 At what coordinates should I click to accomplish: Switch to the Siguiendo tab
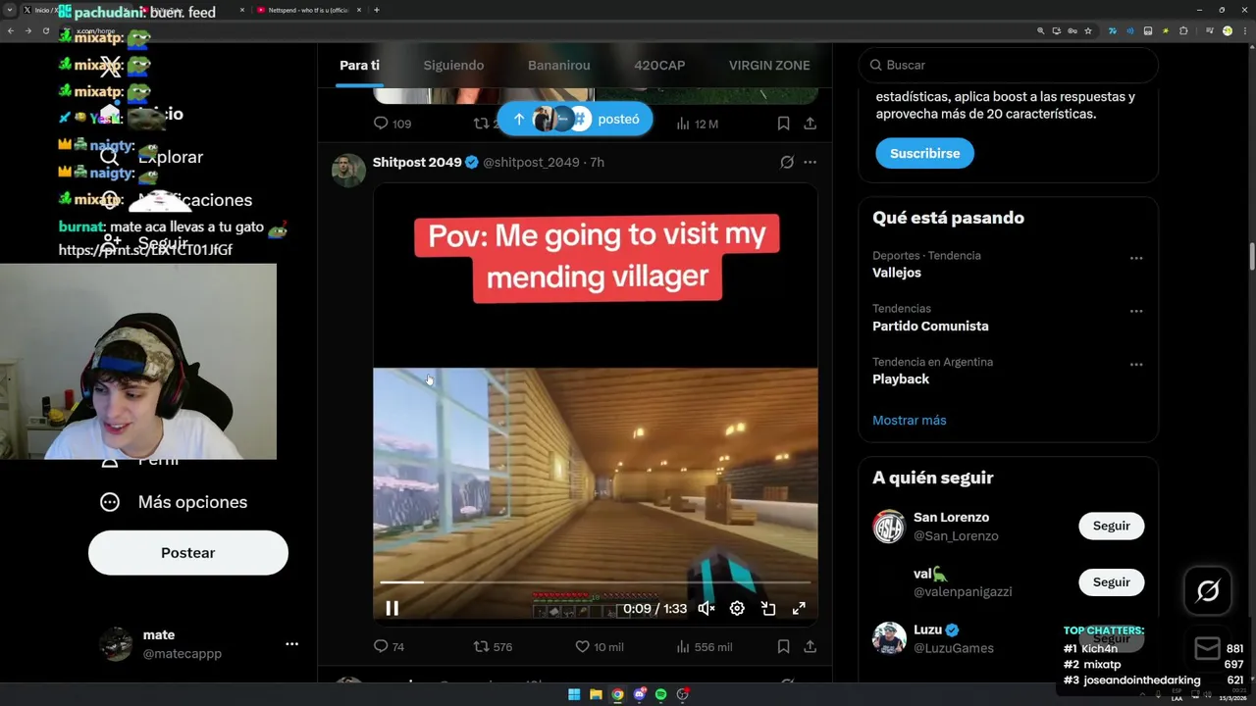pos(453,65)
